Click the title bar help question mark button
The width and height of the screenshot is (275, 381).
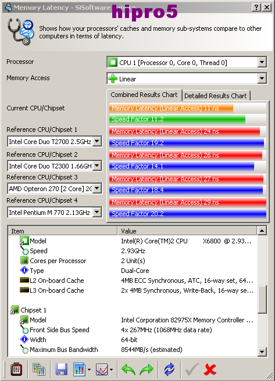(256, 8)
